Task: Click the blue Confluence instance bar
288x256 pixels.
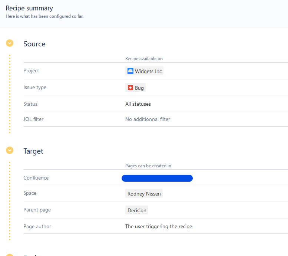Action: coord(157,178)
